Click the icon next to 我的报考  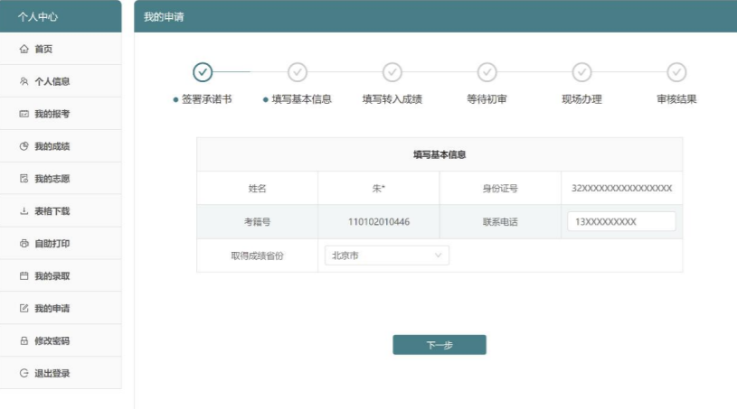[24, 114]
